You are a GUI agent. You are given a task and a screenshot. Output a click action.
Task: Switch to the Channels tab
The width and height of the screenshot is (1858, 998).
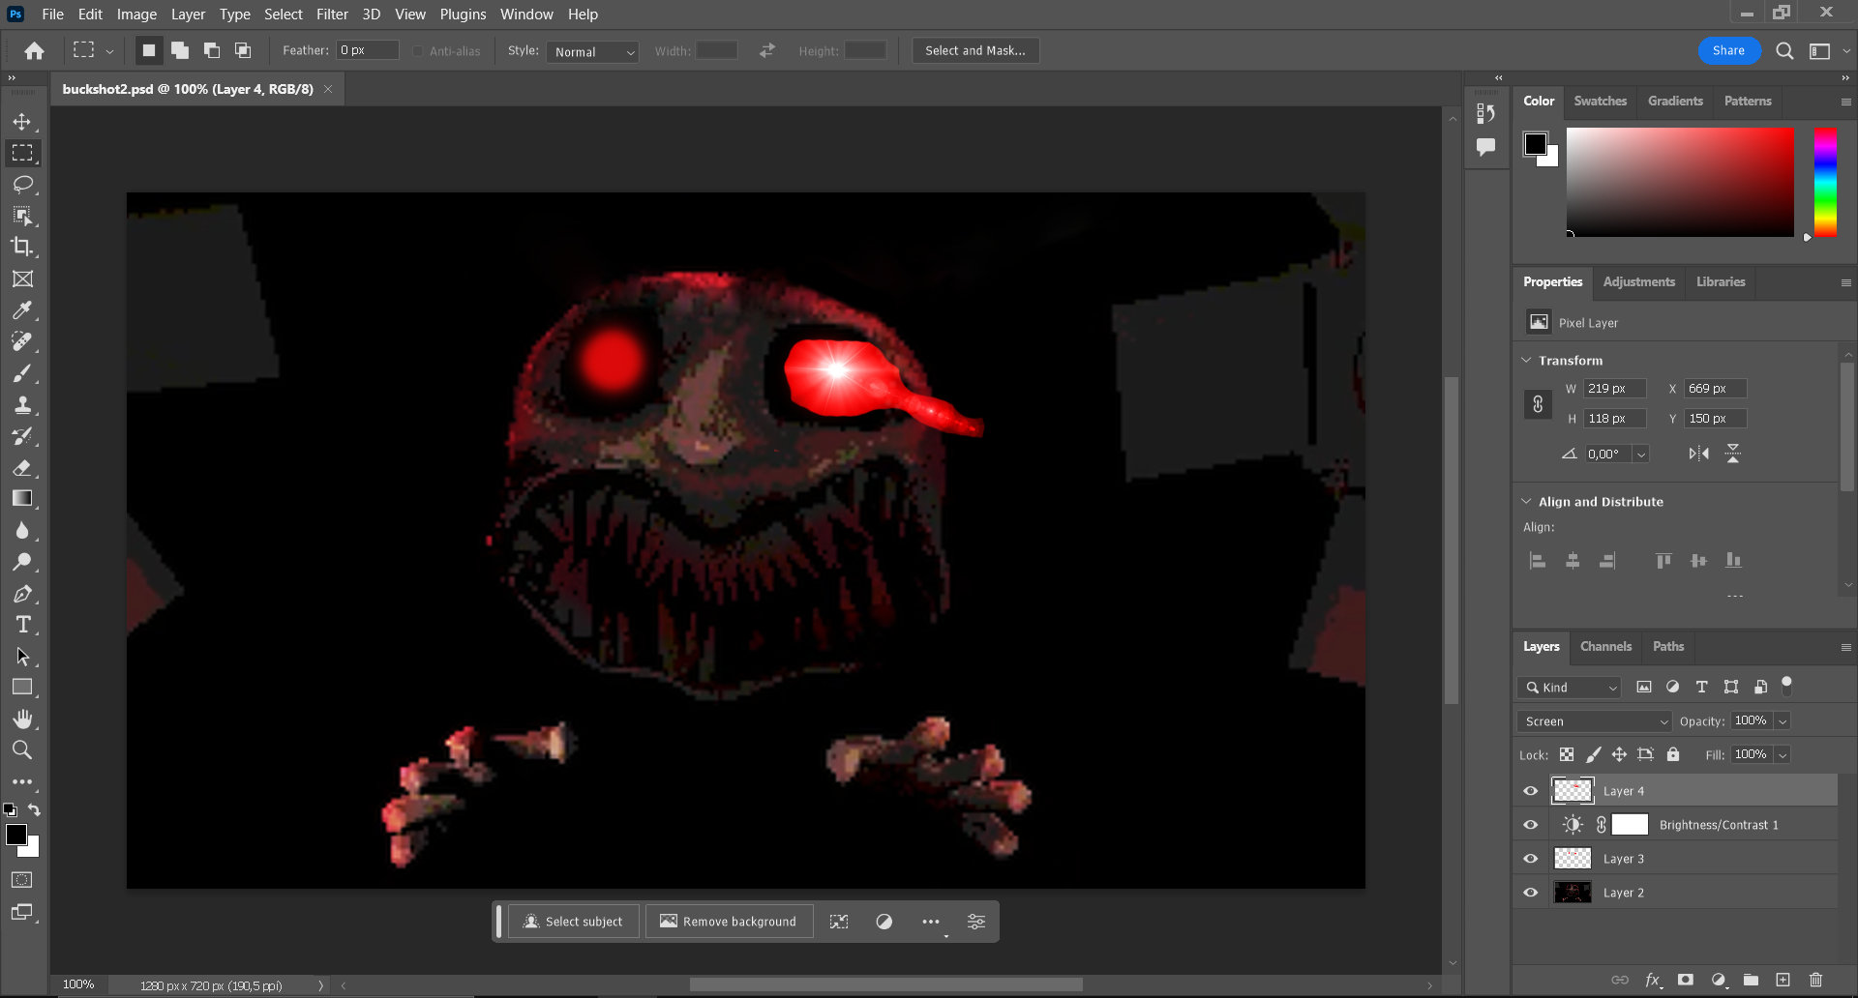1604,646
